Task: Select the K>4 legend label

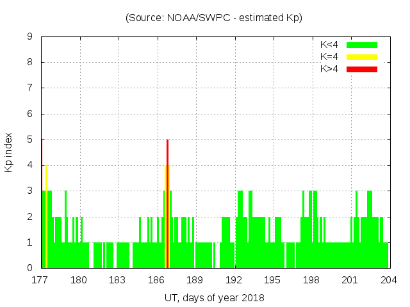Action: pyautogui.click(x=329, y=68)
